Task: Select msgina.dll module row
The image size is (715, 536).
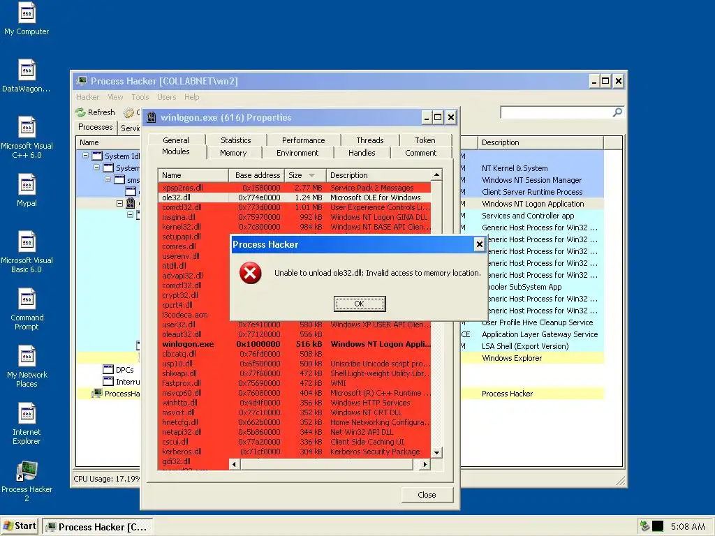Action: pos(294,217)
